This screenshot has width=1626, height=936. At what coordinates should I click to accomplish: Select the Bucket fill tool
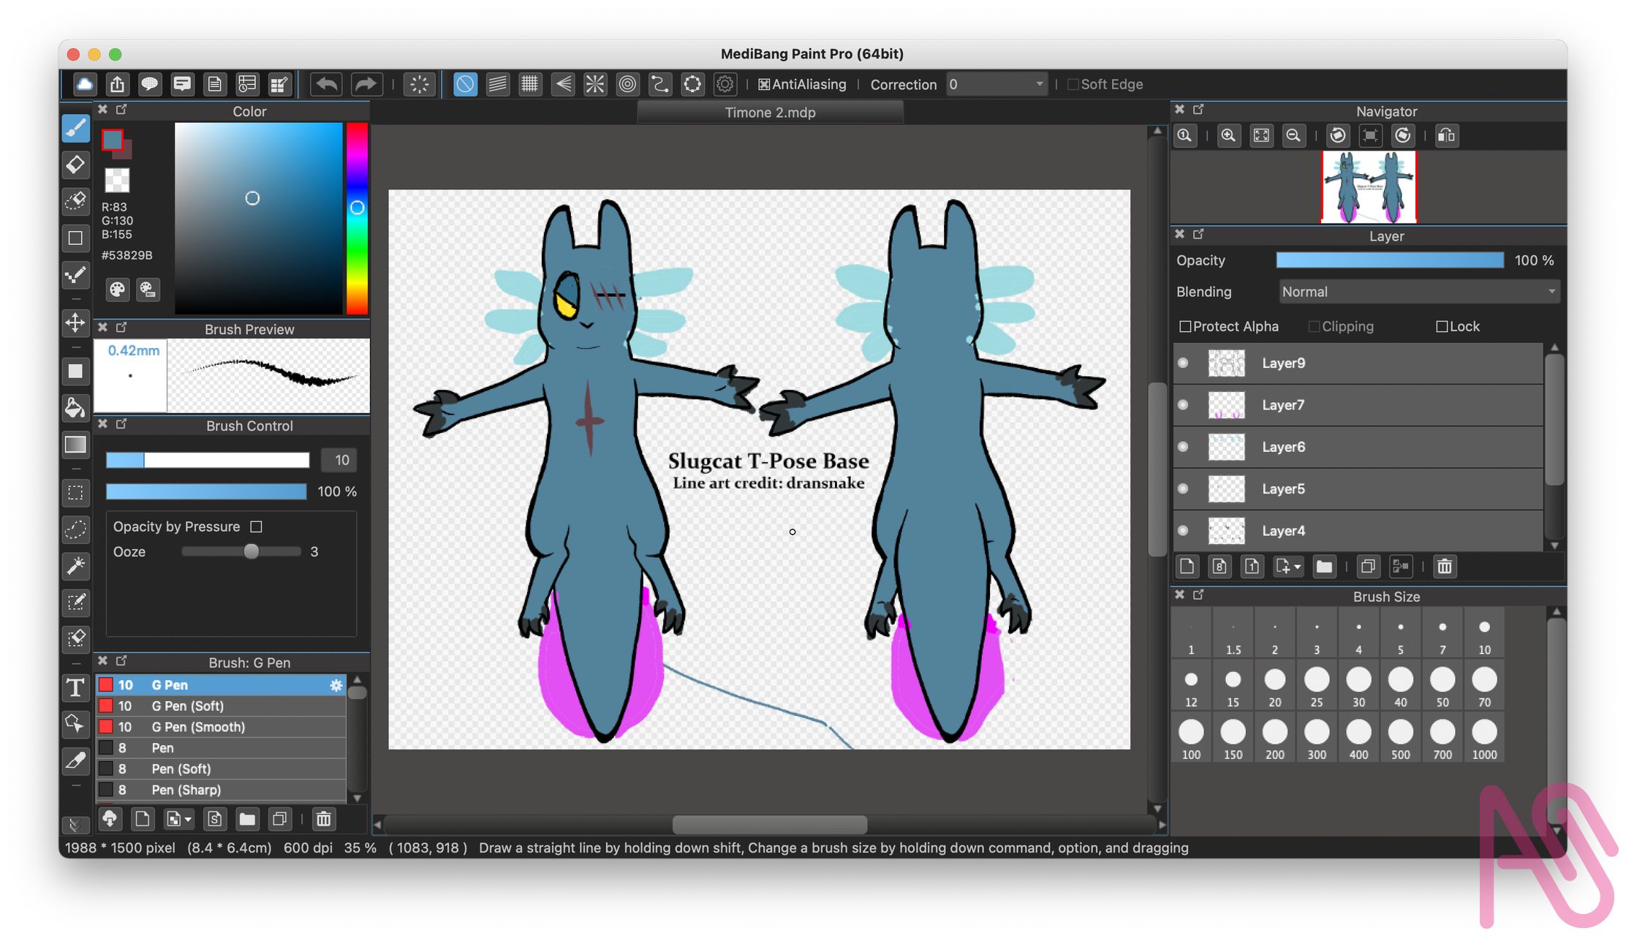75,407
